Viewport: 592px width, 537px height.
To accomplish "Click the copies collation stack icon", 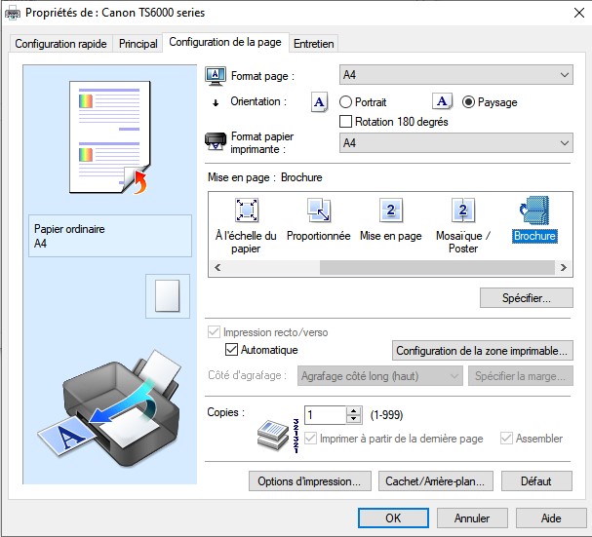I will (273, 435).
